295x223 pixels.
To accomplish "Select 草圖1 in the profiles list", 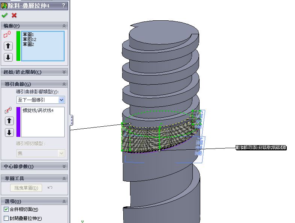I will (x=28, y=35).
